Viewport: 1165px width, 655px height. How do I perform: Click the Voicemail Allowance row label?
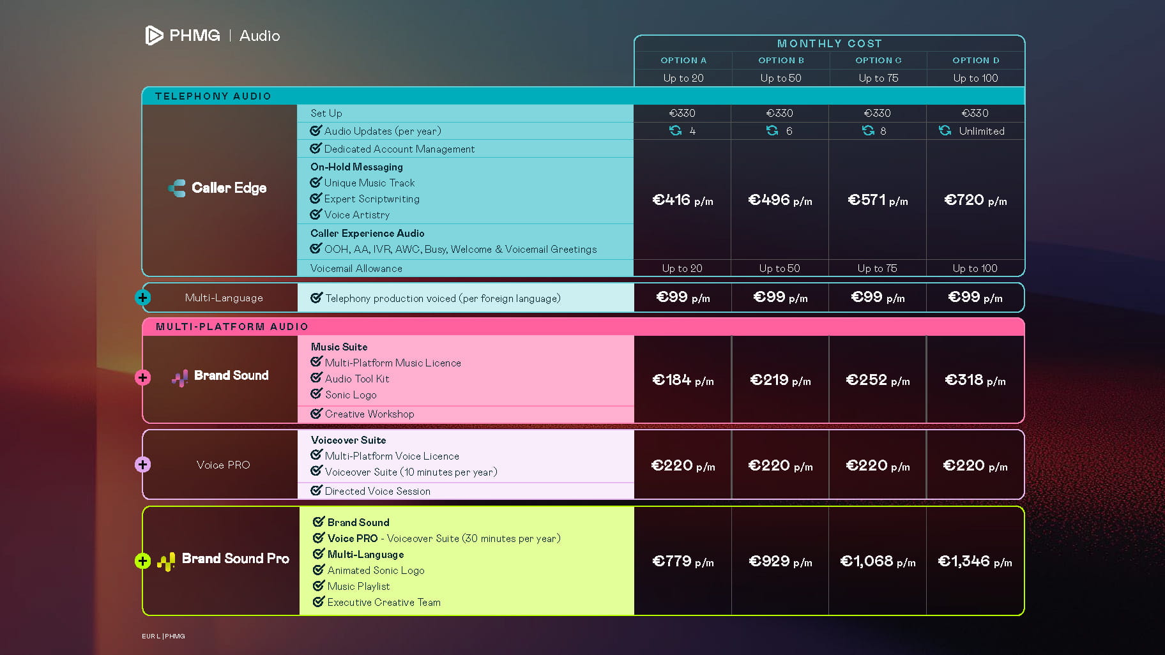coord(356,268)
